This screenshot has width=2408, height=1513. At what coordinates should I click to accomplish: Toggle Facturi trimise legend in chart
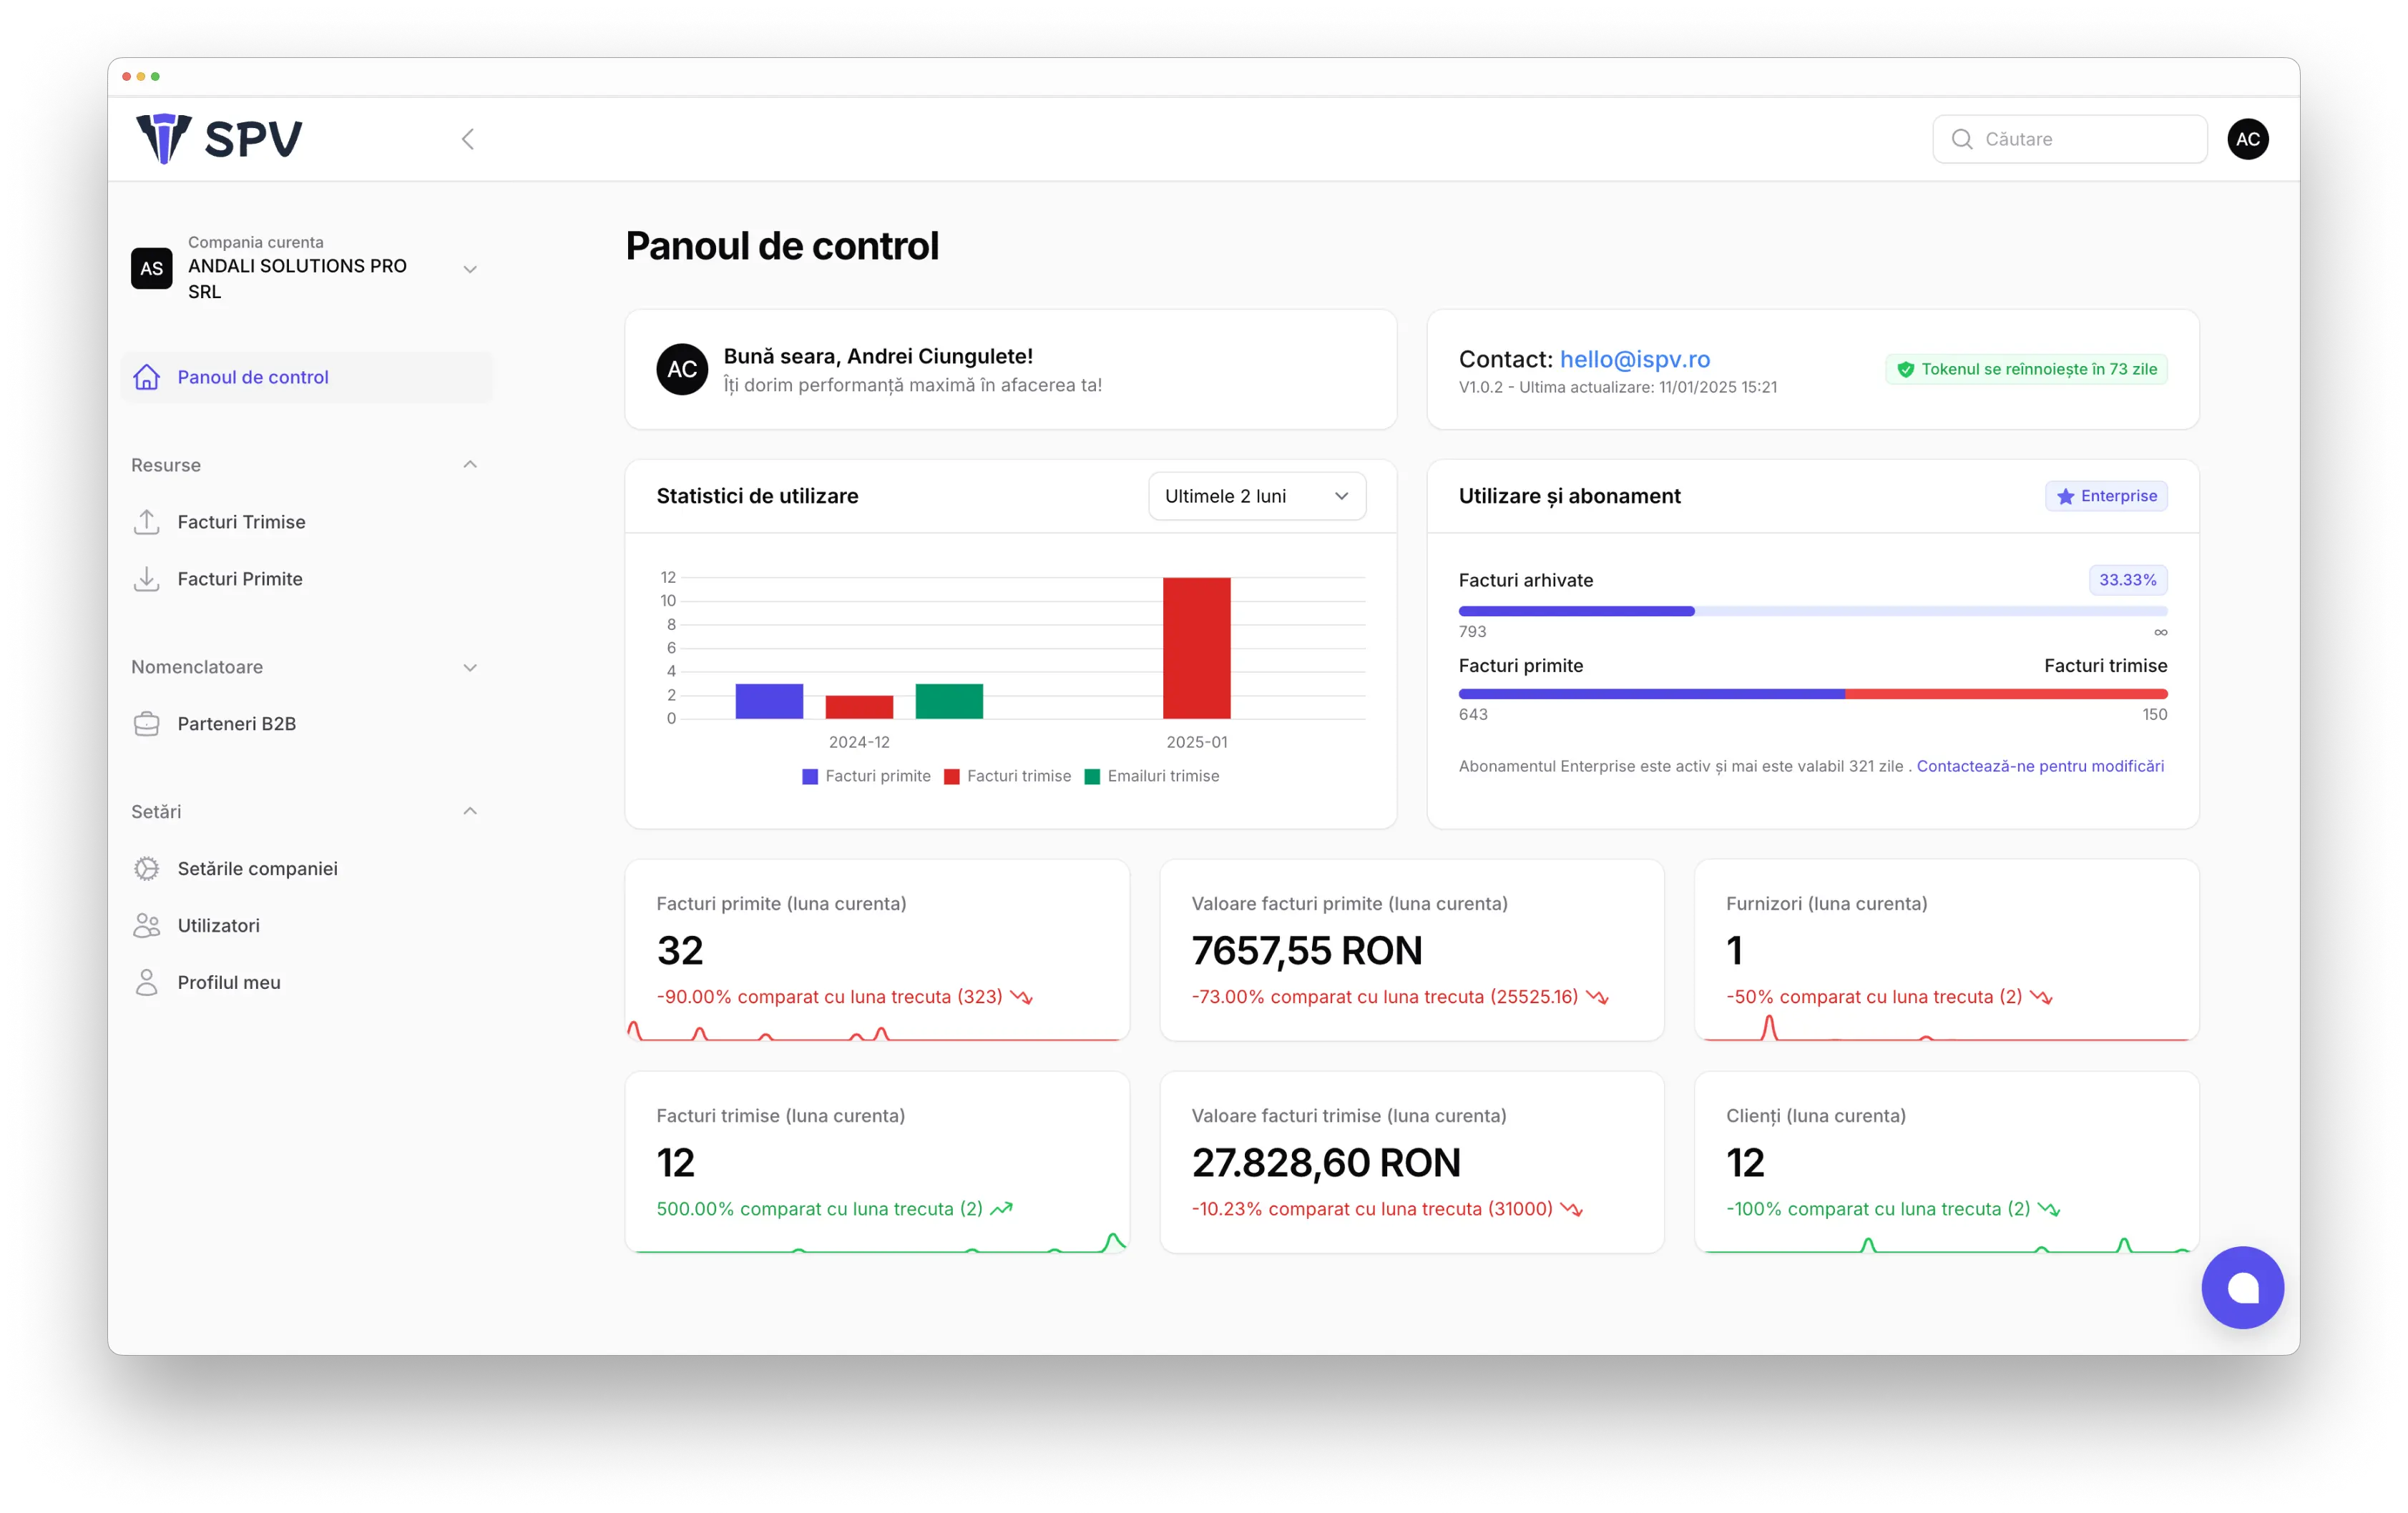[x=1007, y=776]
